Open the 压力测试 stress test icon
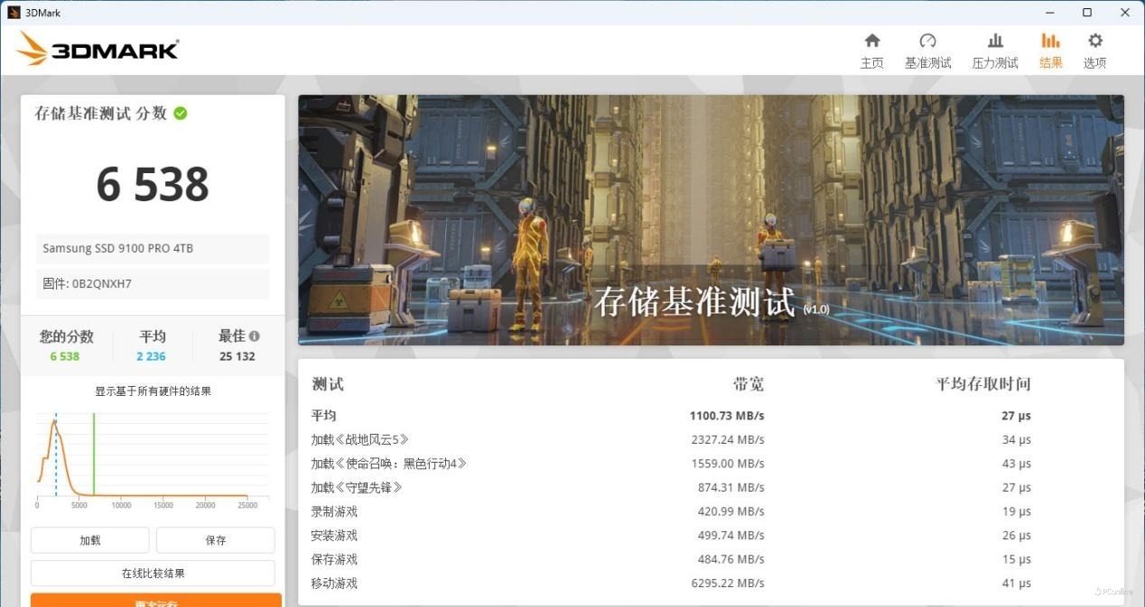 coord(995,41)
